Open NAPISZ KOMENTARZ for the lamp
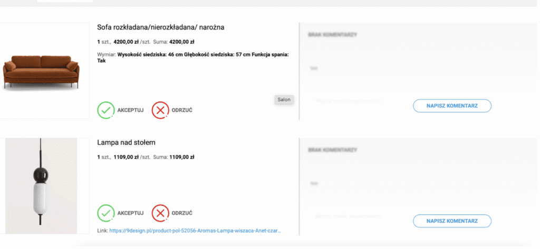Viewport: 540px width, 249px height. [x=452, y=221]
